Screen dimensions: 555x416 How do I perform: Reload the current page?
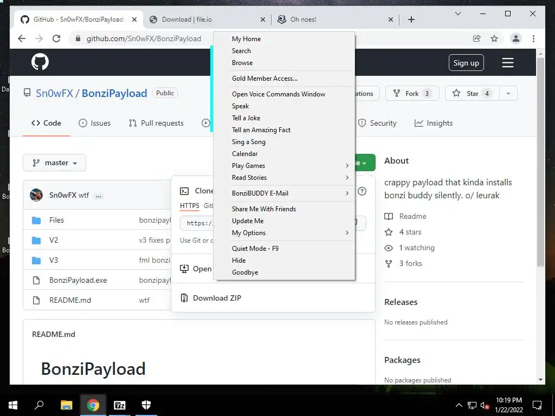point(56,38)
